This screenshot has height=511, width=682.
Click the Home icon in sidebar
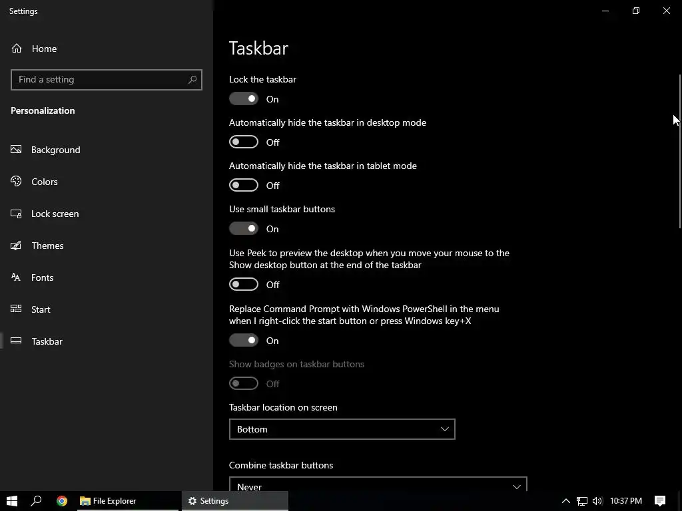(x=17, y=48)
